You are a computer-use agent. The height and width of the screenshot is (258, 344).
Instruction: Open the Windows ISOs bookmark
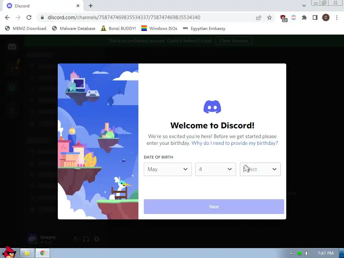click(159, 28)
